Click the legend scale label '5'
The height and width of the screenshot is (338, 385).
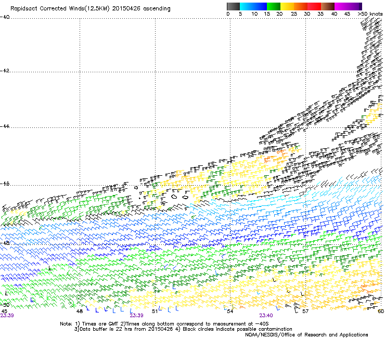pyautogui.click(x=240, y=14)
